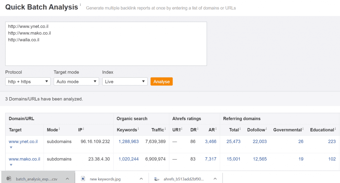Open mako educational domains count 102

point(332,159)
